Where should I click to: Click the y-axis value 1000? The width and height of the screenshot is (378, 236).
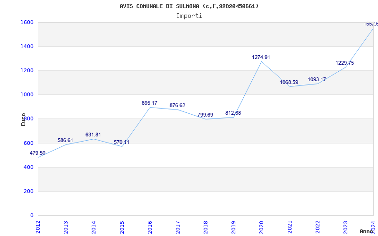26,95
